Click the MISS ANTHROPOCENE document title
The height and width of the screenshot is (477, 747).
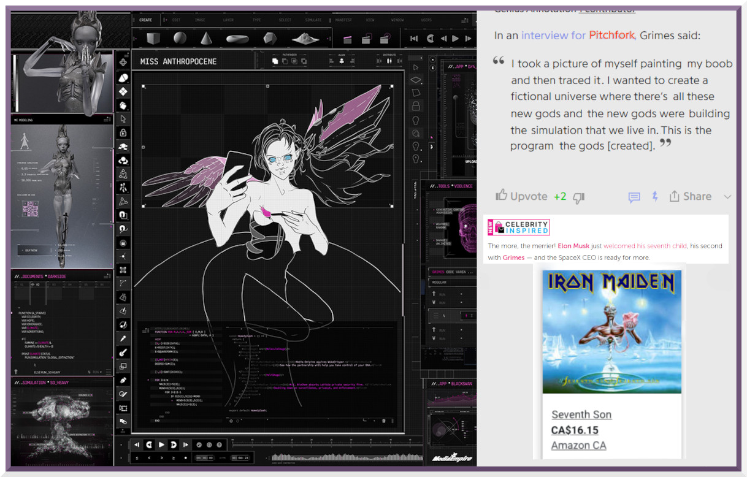point(178,61)
